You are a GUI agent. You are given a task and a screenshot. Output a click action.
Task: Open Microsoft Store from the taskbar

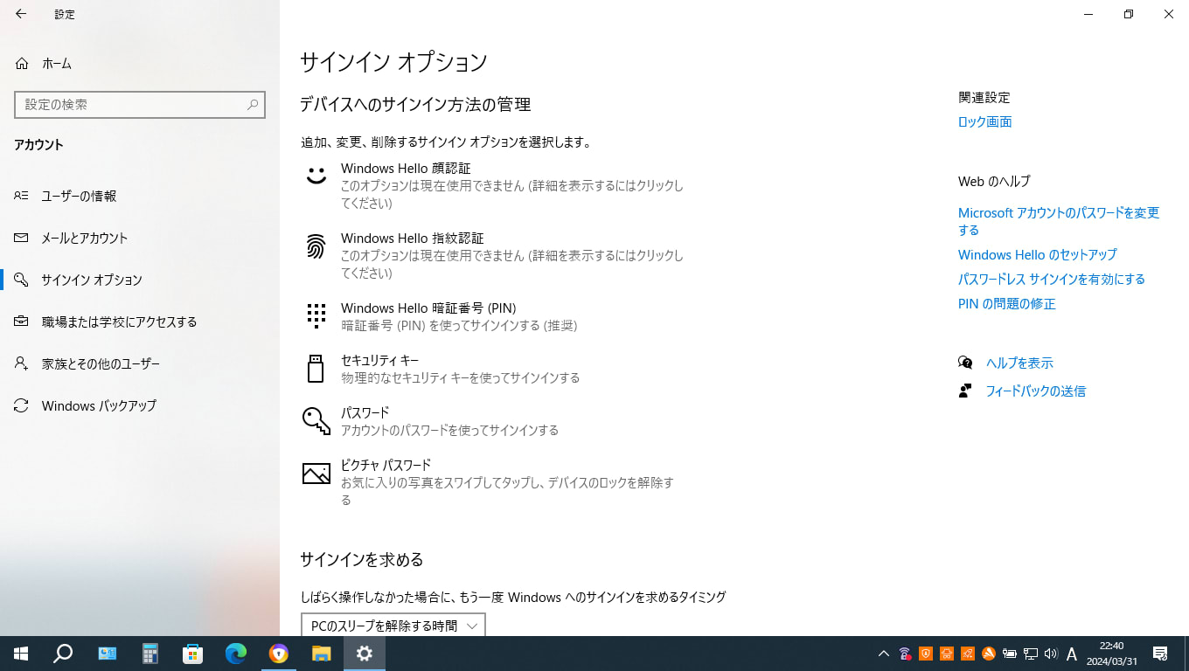coord(192,654)
